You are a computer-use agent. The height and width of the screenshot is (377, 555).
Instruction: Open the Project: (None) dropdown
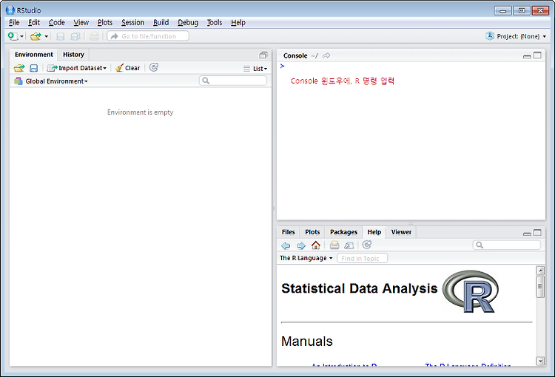[x=516, y=36]
